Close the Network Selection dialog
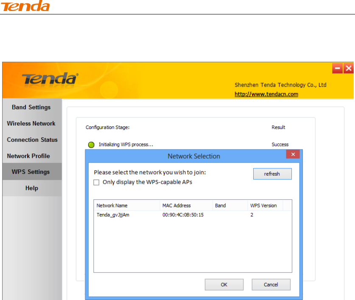This screenshot has width=355, height=300. (x=293, y=154)
